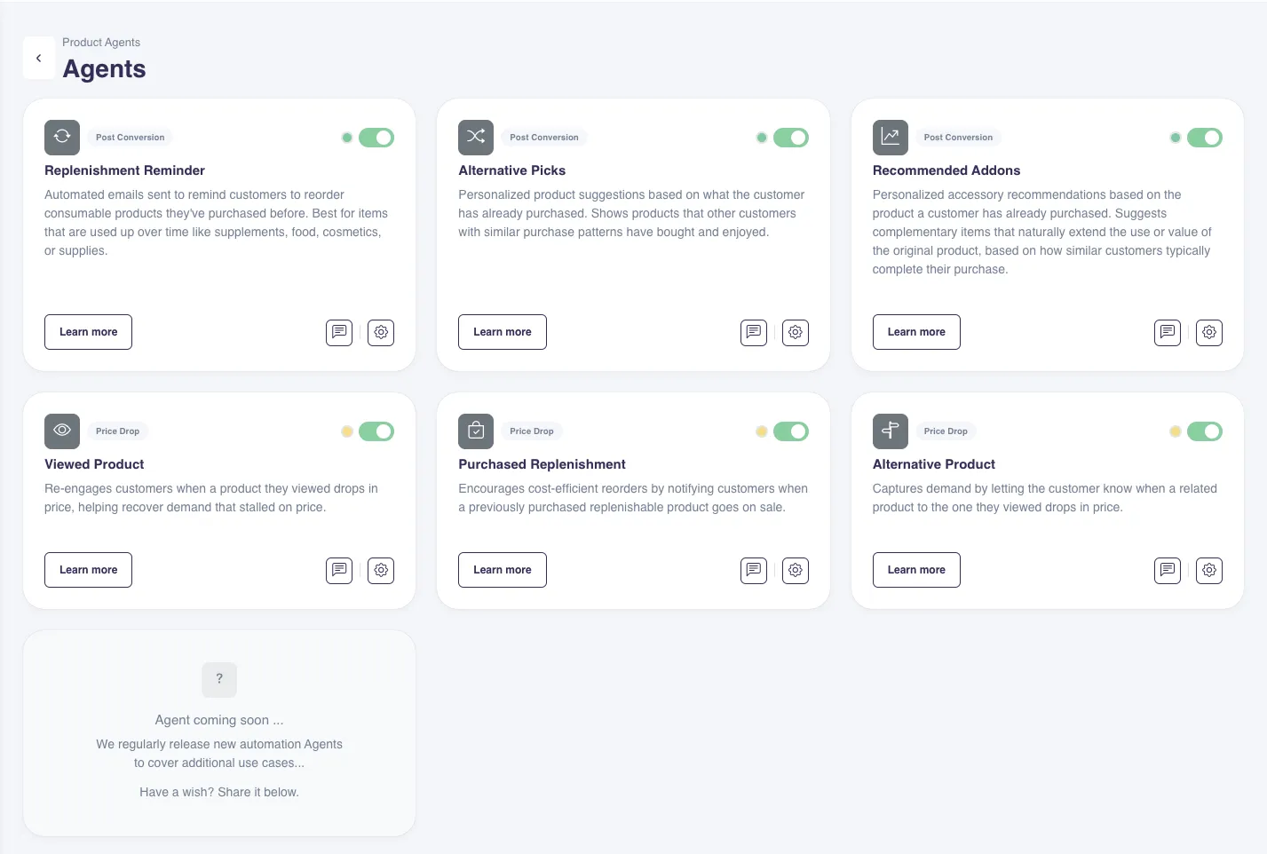Click the chart icon on Recommended Addons
This screenshot has width=1267, height=854.
point(891,137)
